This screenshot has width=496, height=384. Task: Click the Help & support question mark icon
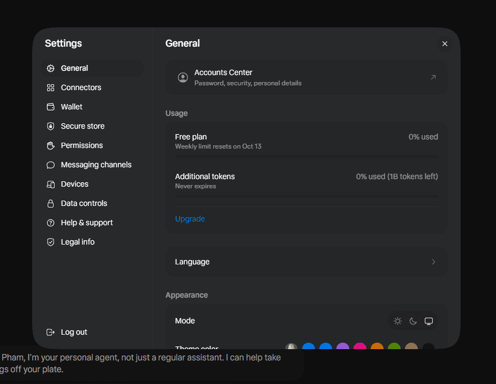coord(50,223)
